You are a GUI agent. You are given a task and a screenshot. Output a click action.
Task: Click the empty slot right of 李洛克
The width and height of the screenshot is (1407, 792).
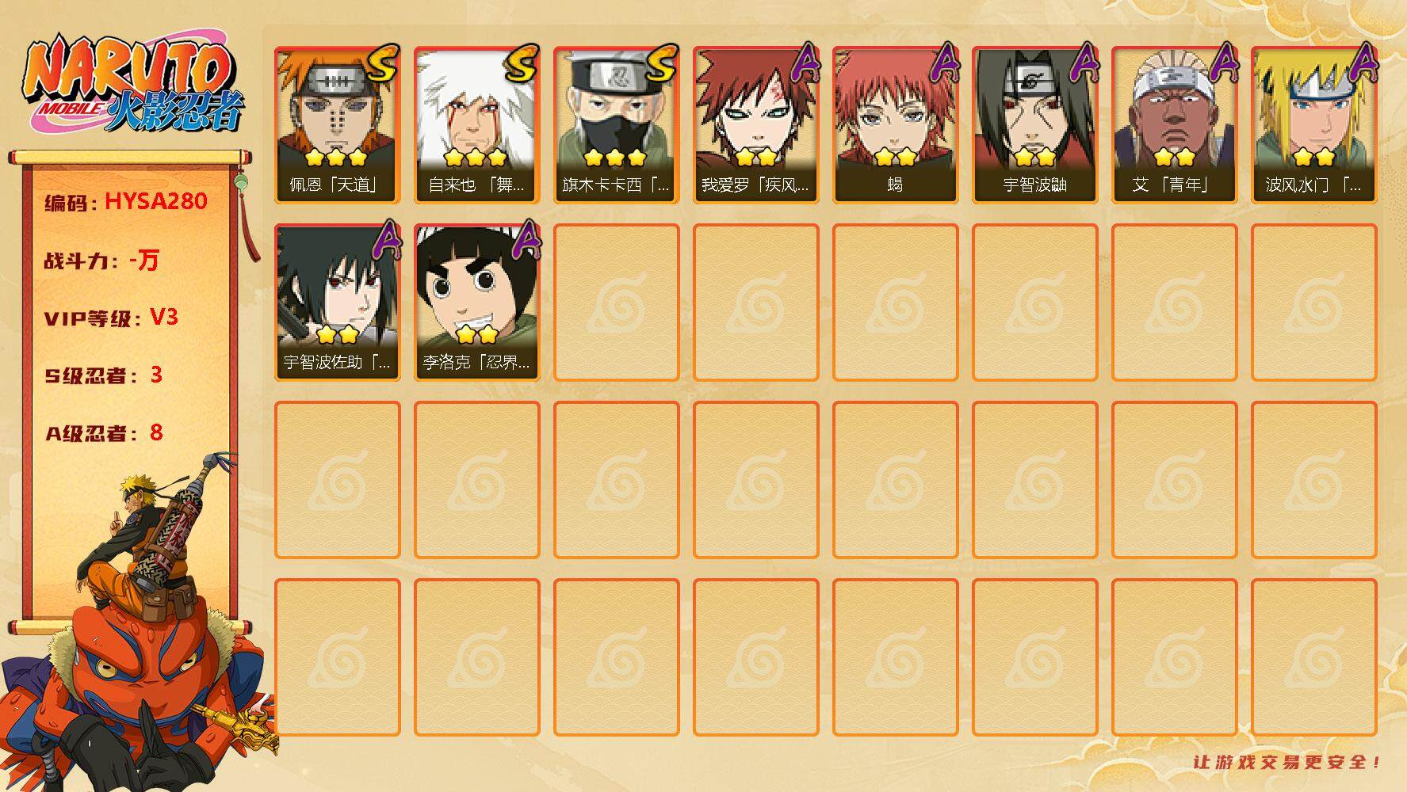616,303
